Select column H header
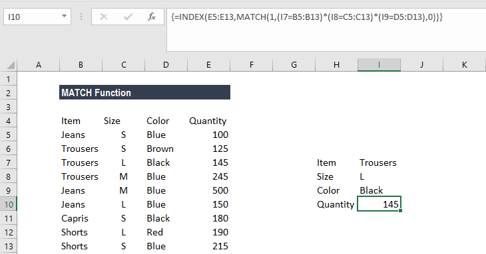 (336, 65)
